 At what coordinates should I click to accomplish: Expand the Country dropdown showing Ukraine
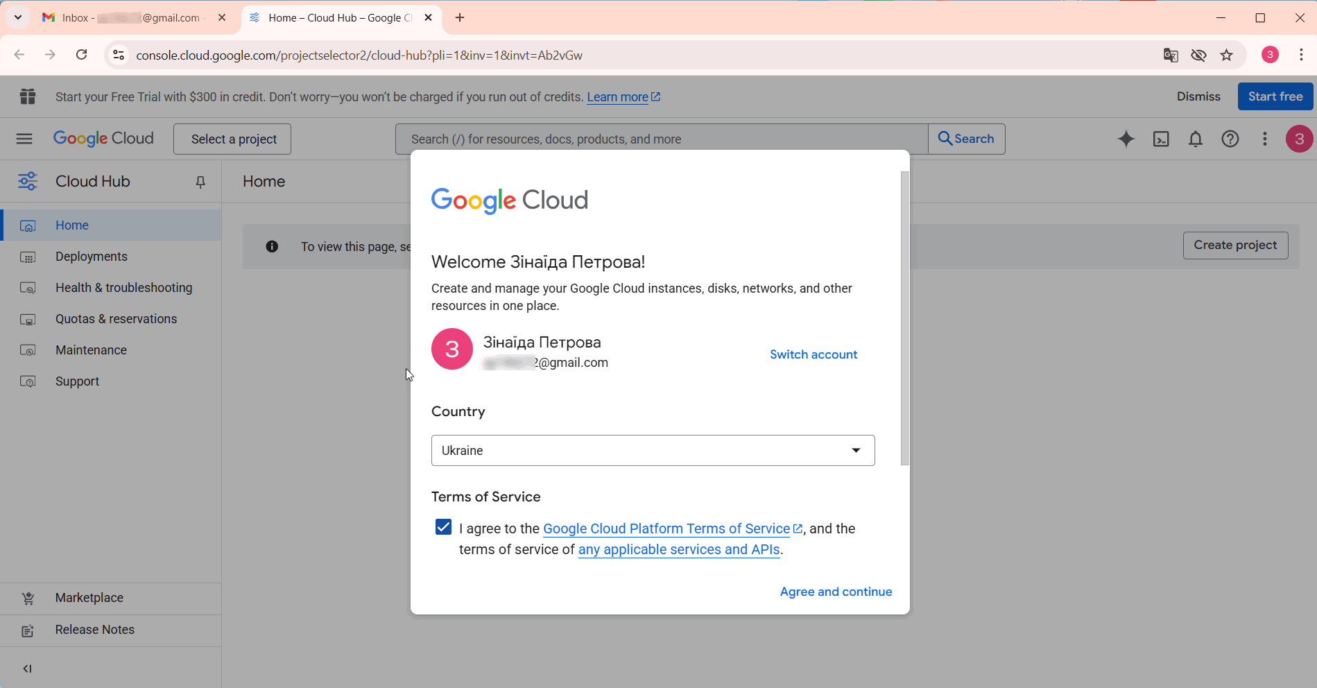coord(653,451)
